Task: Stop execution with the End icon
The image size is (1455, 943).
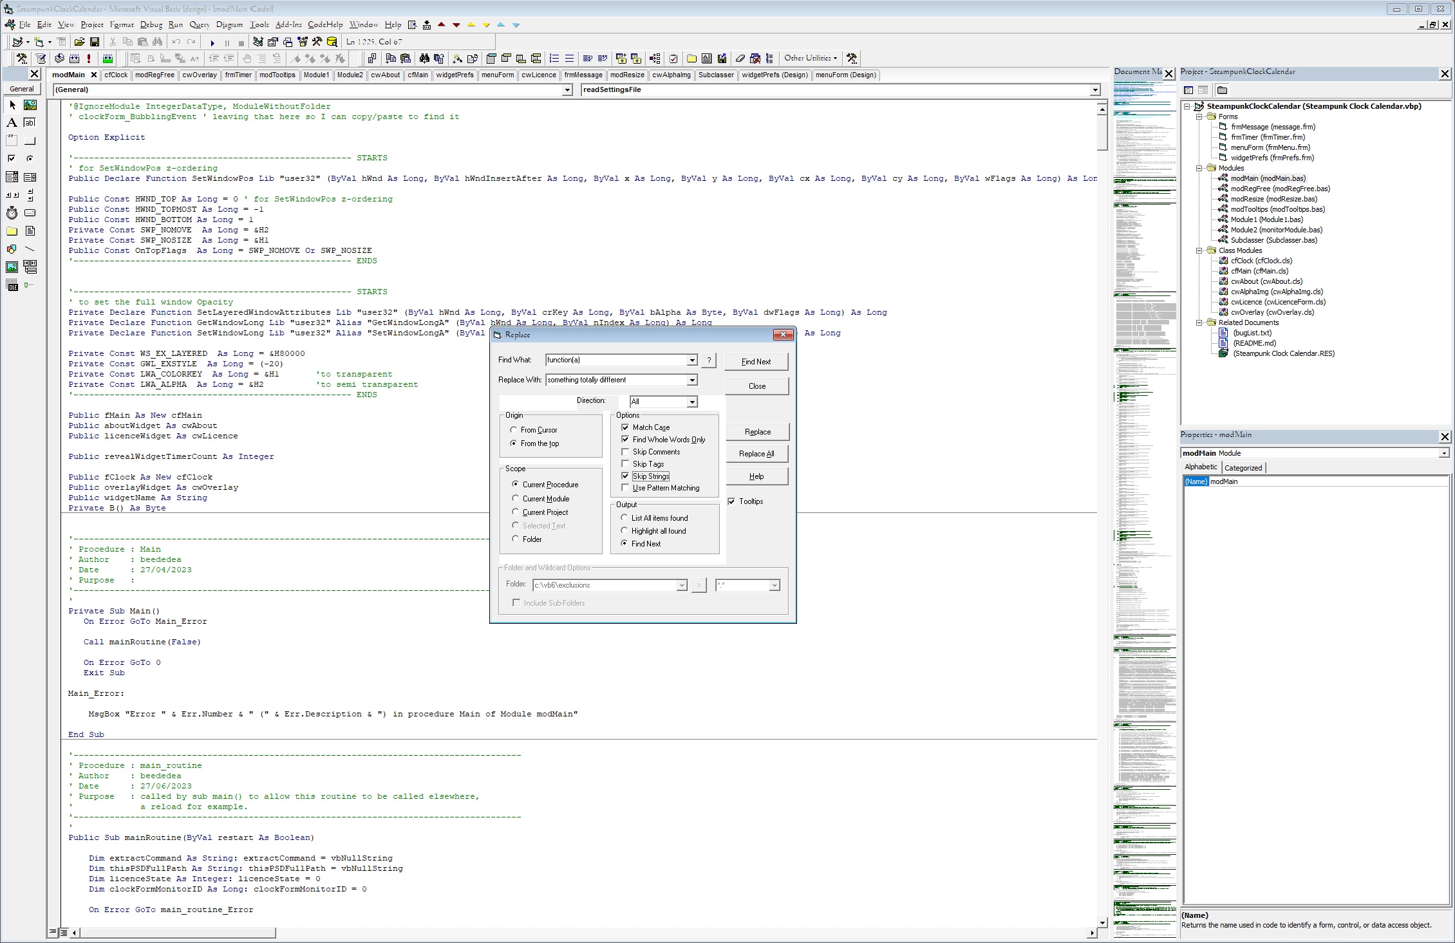Action: point(241,42)
